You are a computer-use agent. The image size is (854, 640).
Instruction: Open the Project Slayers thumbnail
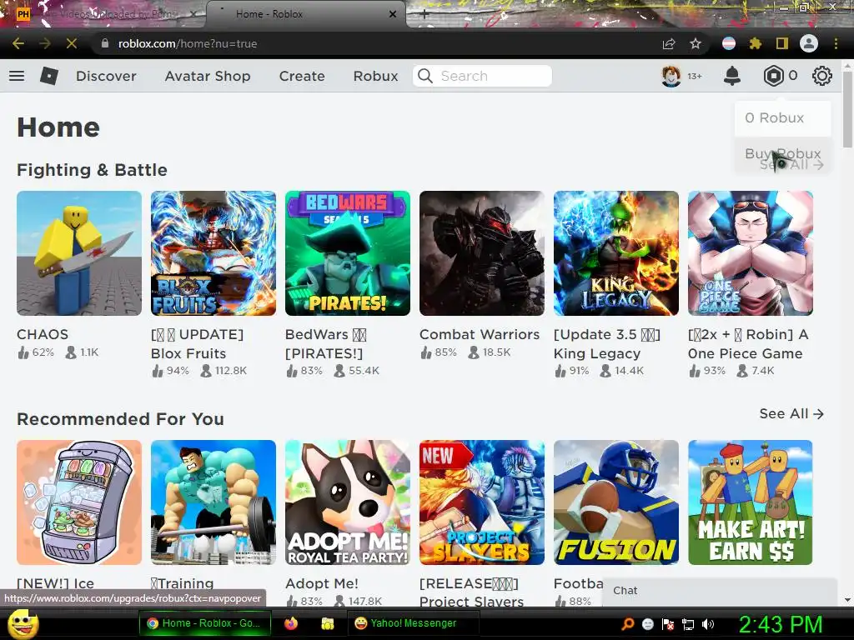482,502
